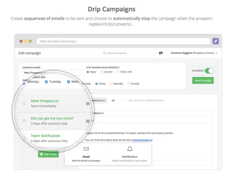Click reorder handle of Did you get my last email
This screenshot has width=240, height=176.
[88, 121]
